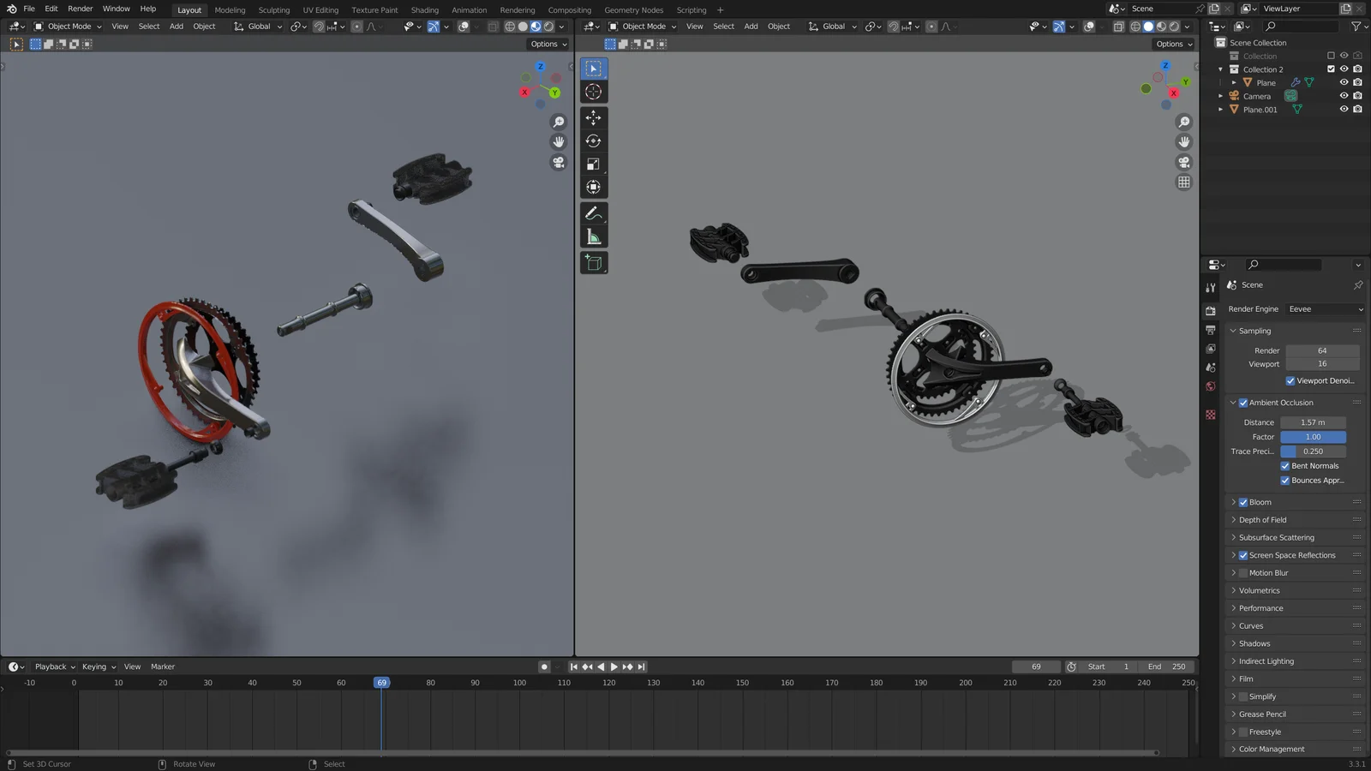Open the Playback menu in the timeline

(x=52, y=666)
